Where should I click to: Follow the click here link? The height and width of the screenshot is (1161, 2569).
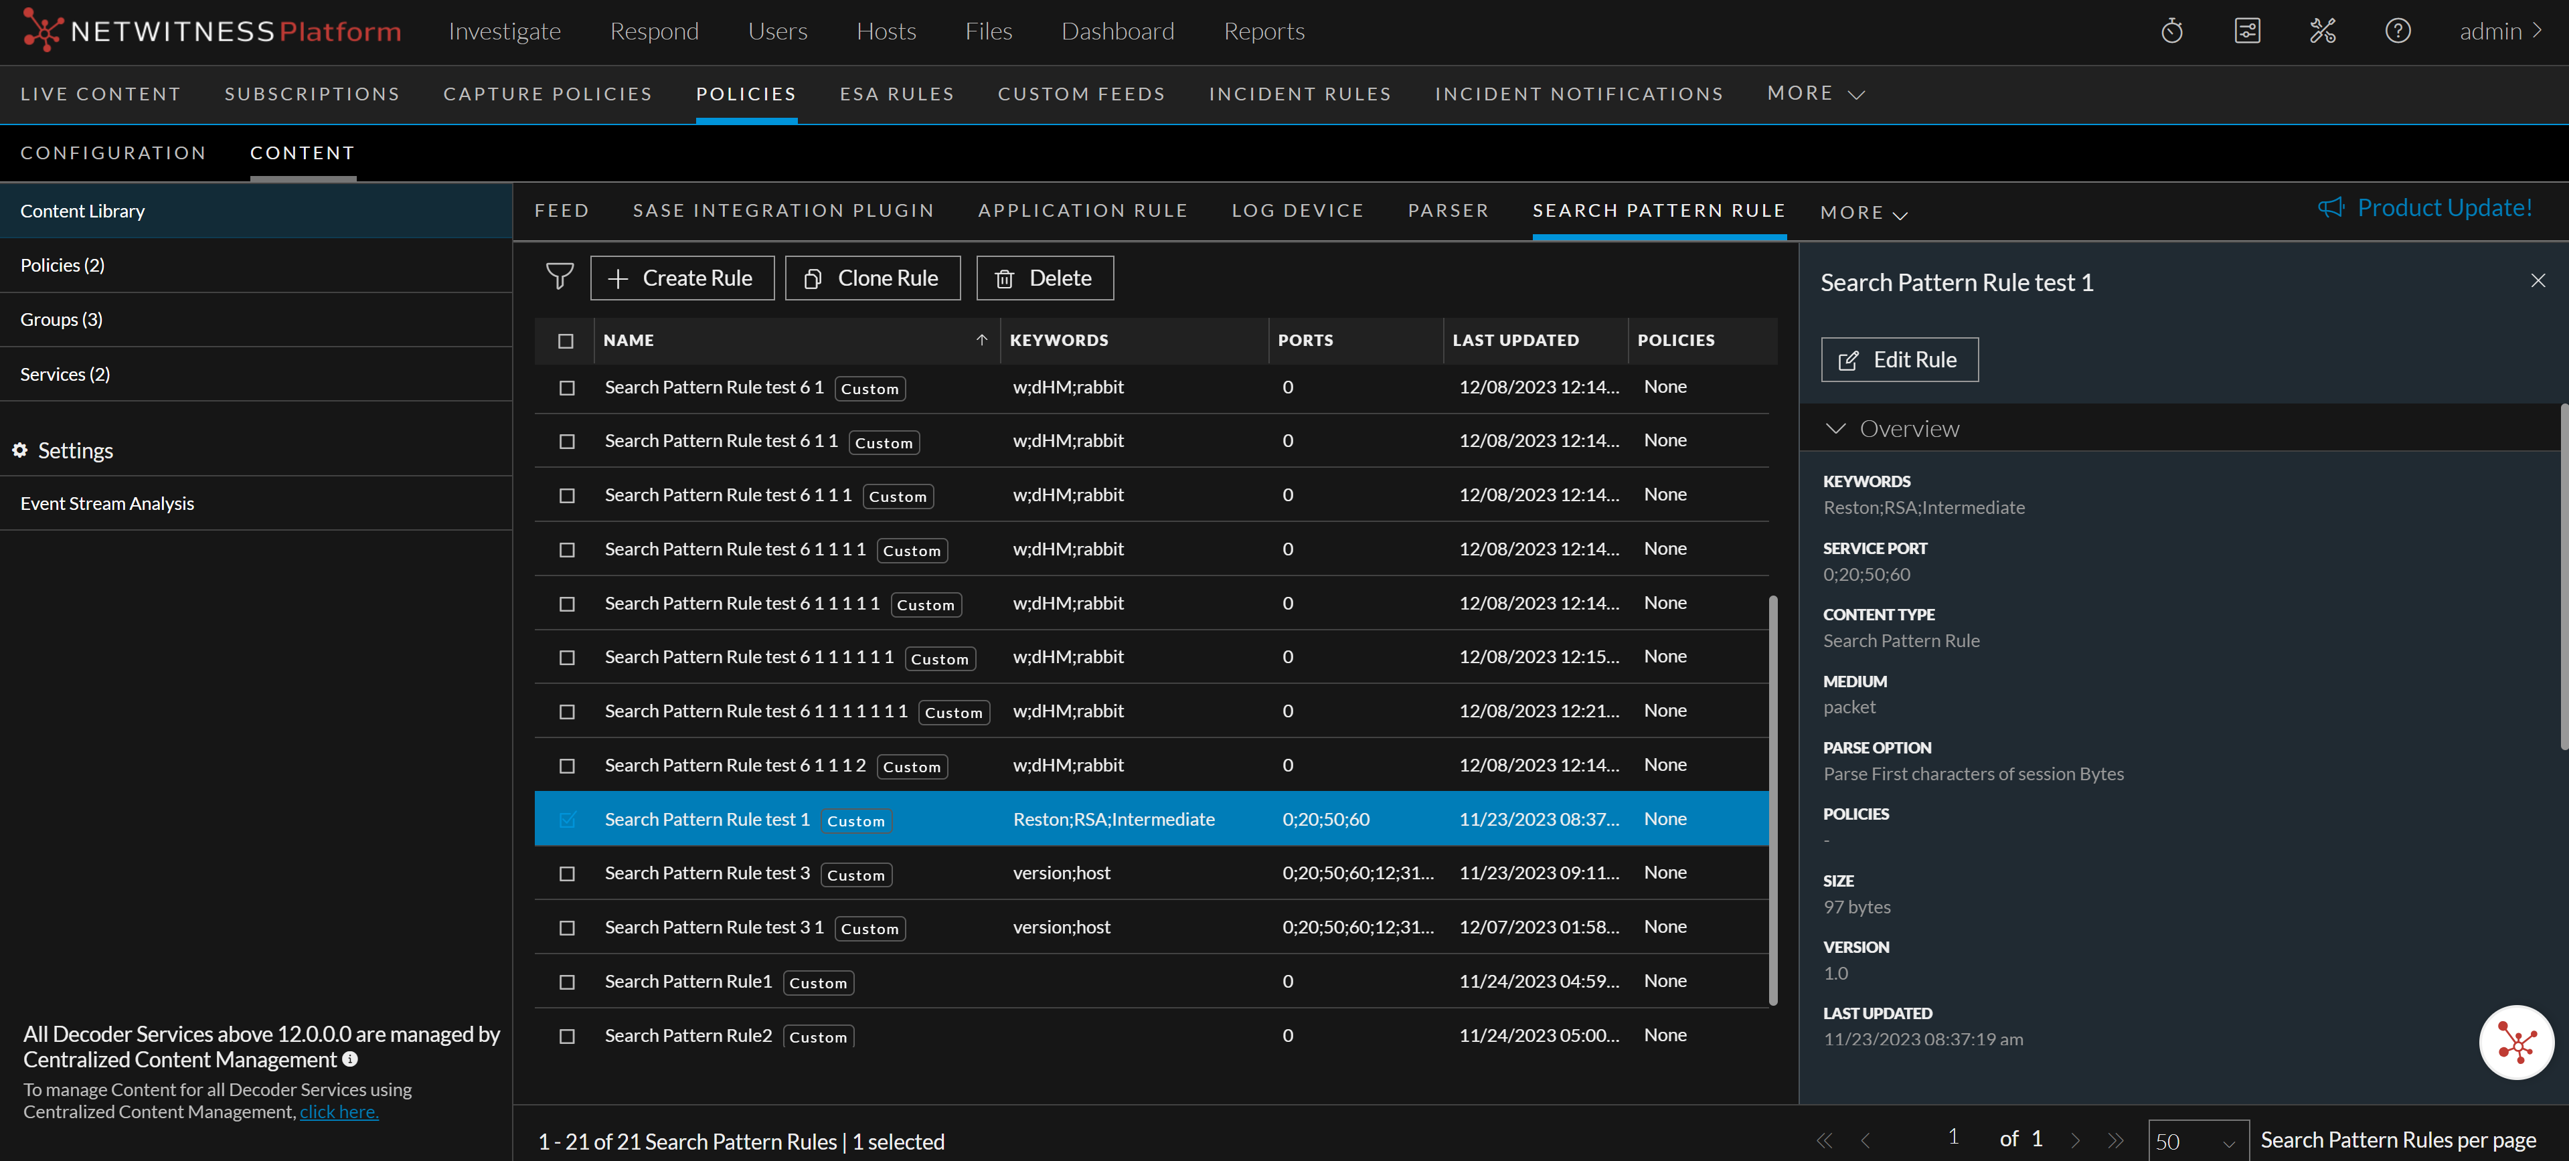339,1112
